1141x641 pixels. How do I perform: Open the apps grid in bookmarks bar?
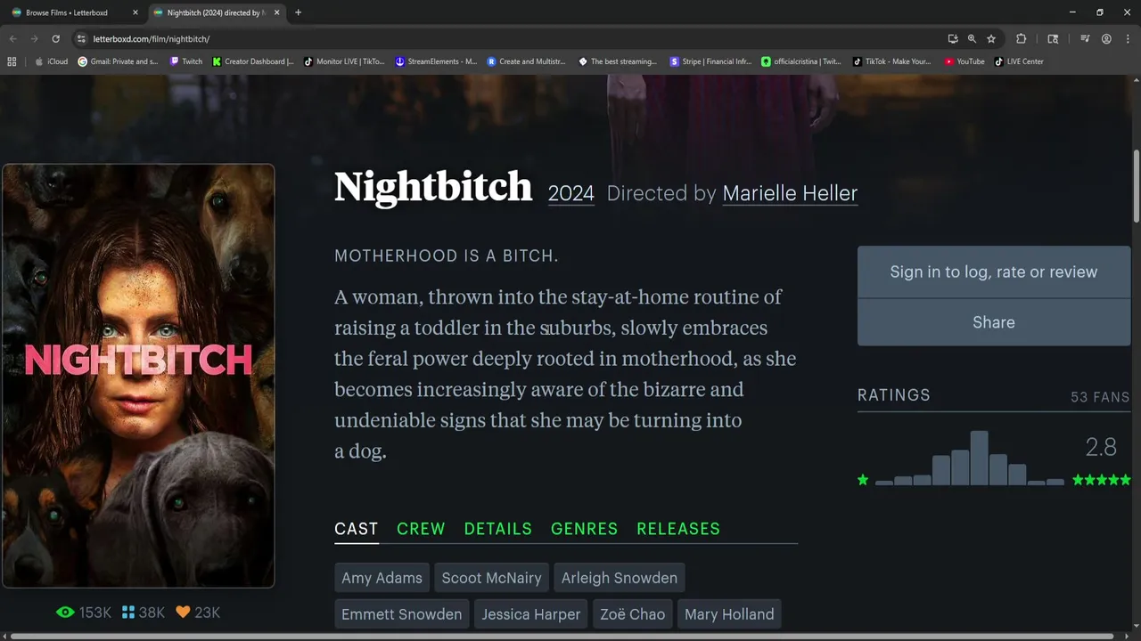coord(12,61)
